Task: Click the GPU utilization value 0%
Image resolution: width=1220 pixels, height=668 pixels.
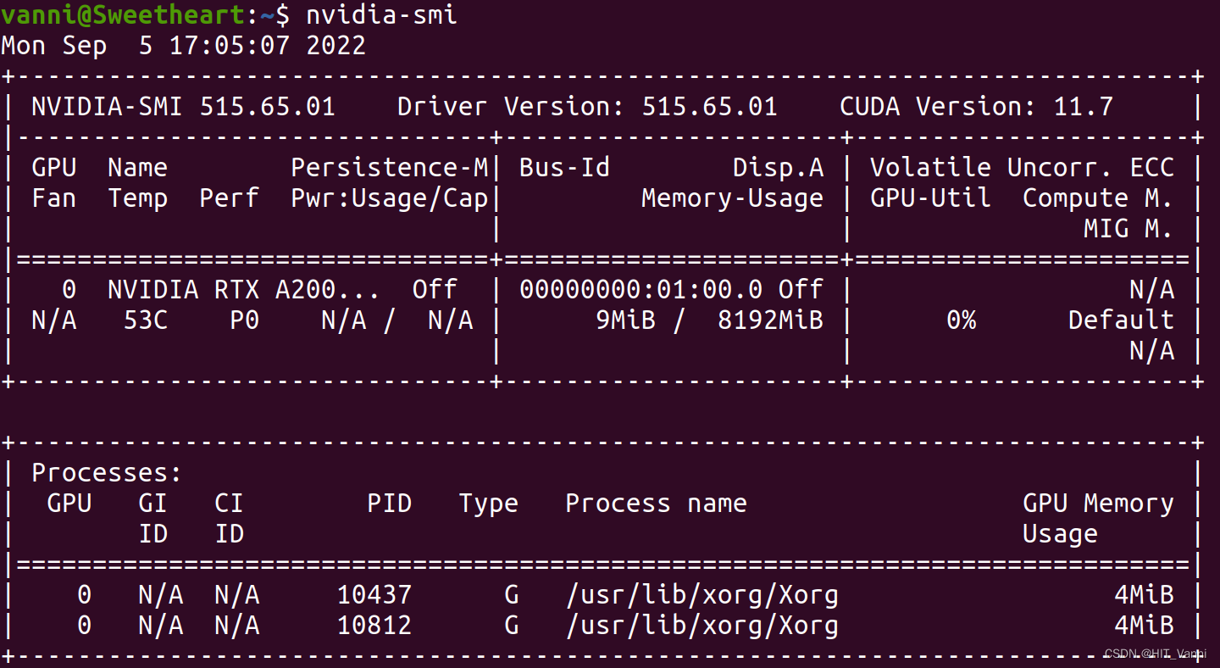Action: tap(961, 320)
